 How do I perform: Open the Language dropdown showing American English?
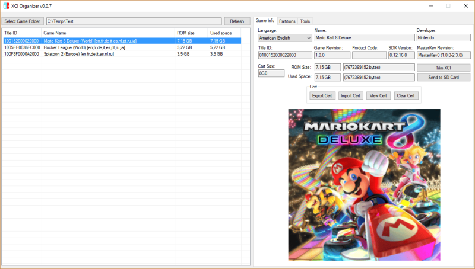pos(285,38)
